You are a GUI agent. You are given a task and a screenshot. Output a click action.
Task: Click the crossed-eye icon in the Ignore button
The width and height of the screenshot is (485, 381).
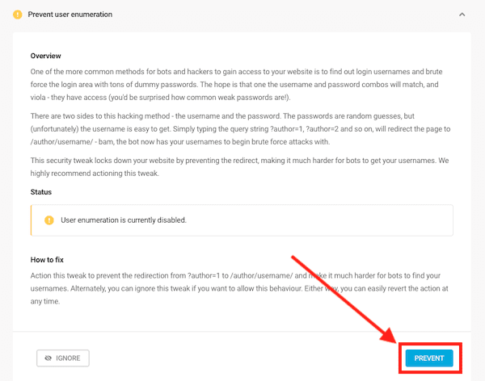coord(48,358)
